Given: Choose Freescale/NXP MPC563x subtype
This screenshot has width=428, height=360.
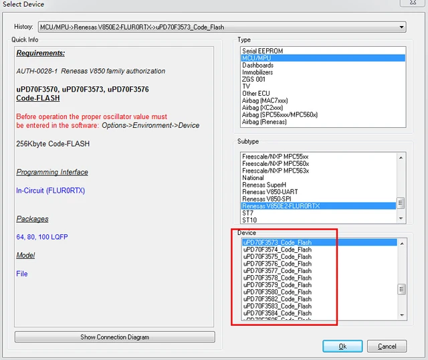Looking at the screenshot, I should [x=318, y=171].
